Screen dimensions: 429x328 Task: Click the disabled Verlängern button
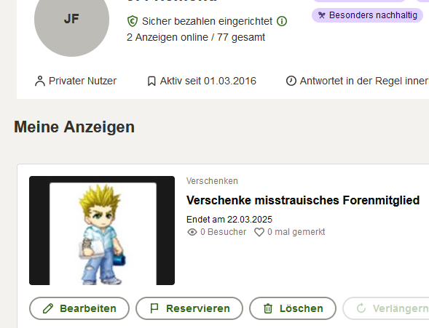coord(386,308)
